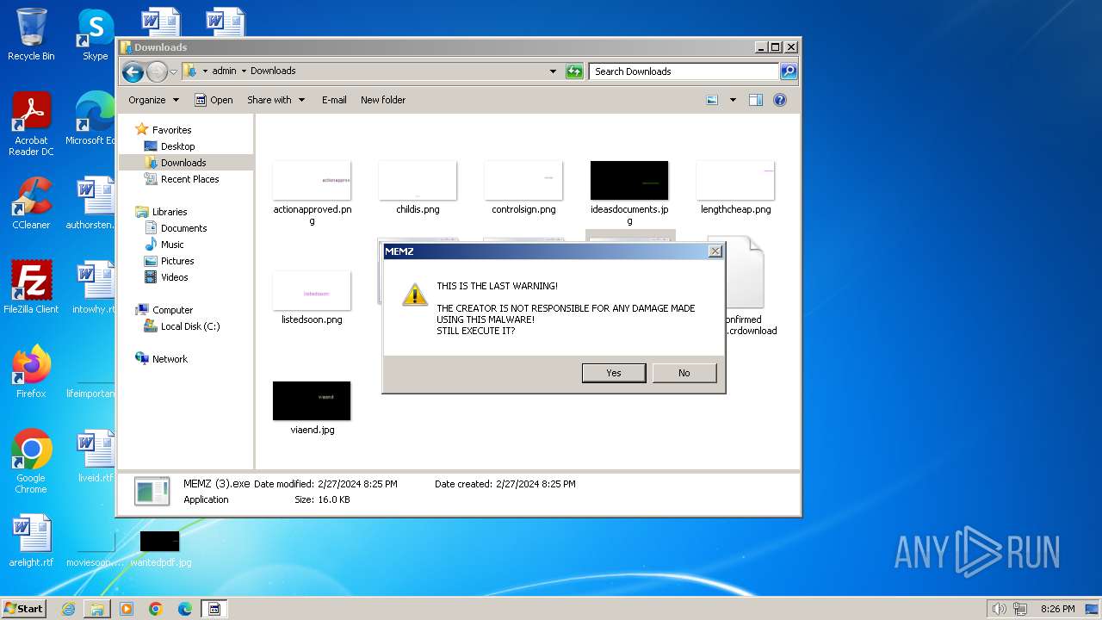The width and height of the screenshot is (1102, 620).
Task: Open Music library
Action: click(172, 245)
